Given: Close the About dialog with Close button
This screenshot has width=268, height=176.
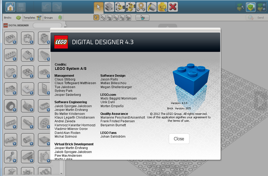Looking at the screenshot, I should [x=179, y=139].
